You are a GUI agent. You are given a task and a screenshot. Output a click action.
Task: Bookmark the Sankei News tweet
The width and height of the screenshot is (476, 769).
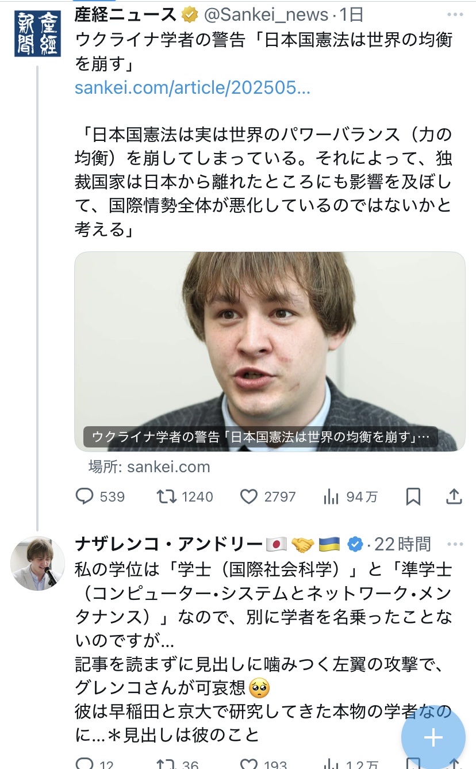pos(413,496)
